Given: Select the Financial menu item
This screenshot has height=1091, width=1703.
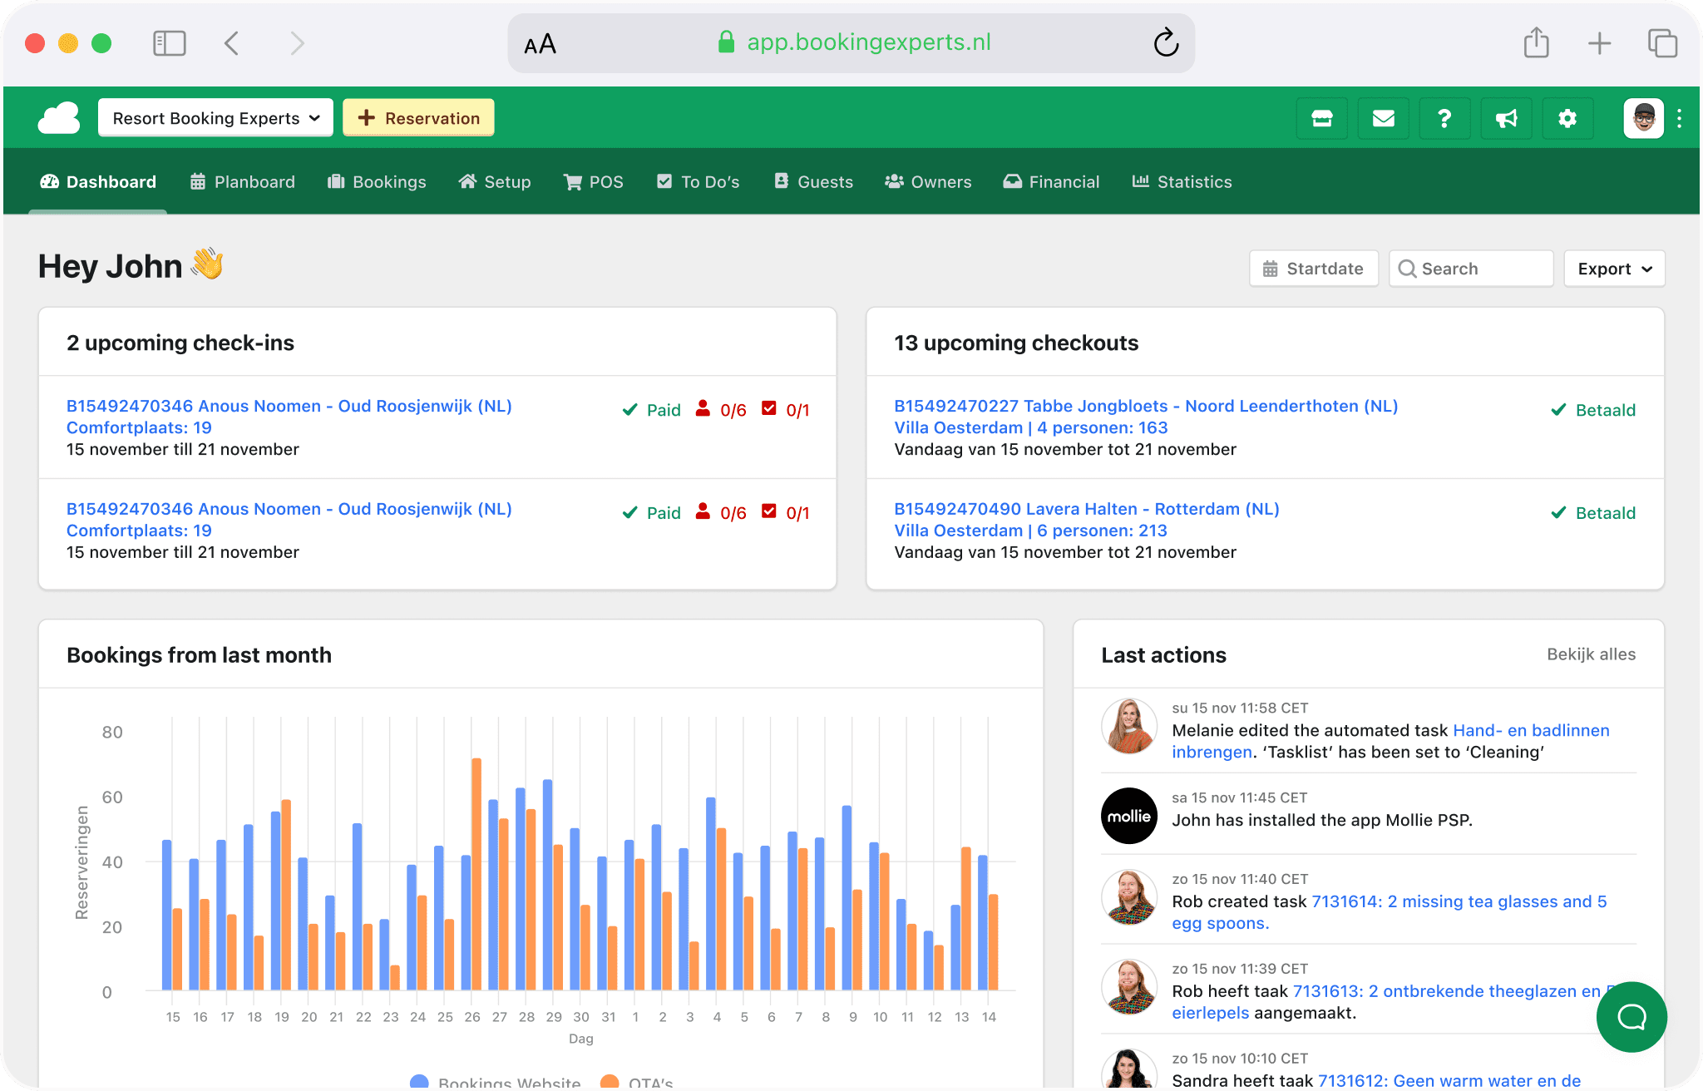Looking at the screenshot, I should (x=1051, y=181).
